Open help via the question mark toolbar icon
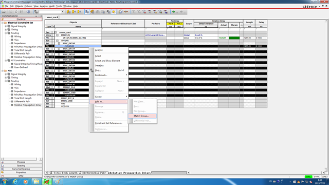This screenshot has height=185, width=329. pos(28,12)
